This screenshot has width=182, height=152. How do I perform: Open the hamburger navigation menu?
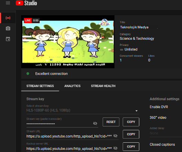click(x=8, y=3)
